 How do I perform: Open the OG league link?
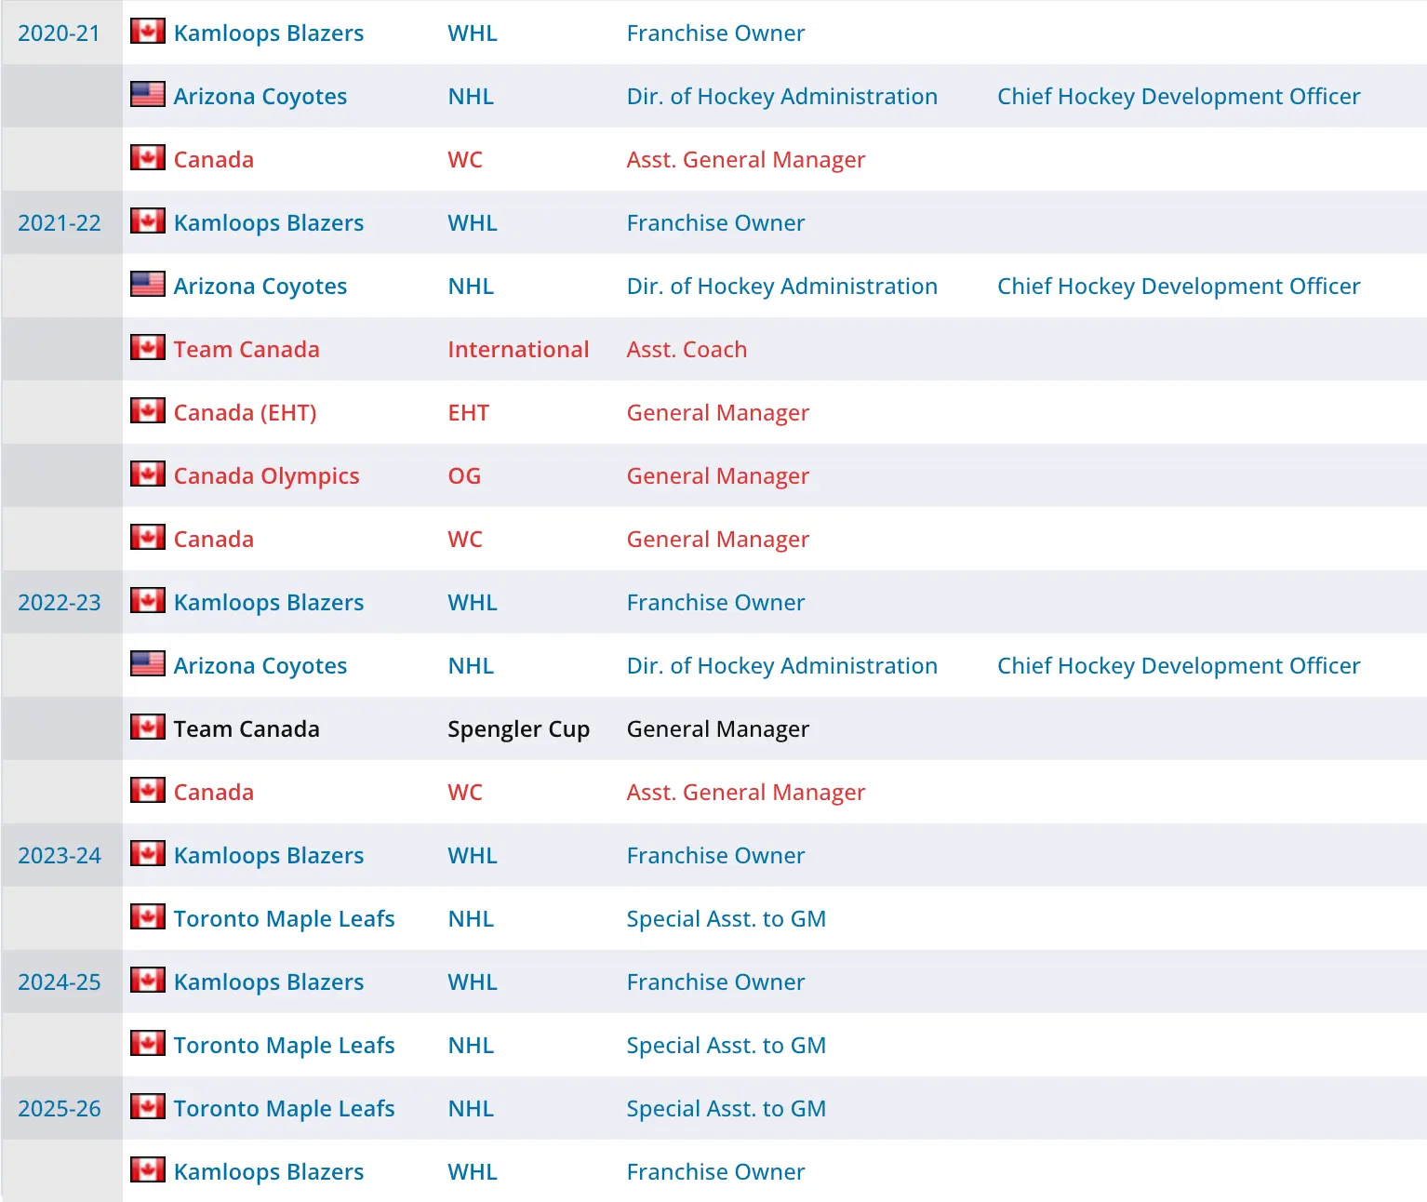[x=464, y=476]
